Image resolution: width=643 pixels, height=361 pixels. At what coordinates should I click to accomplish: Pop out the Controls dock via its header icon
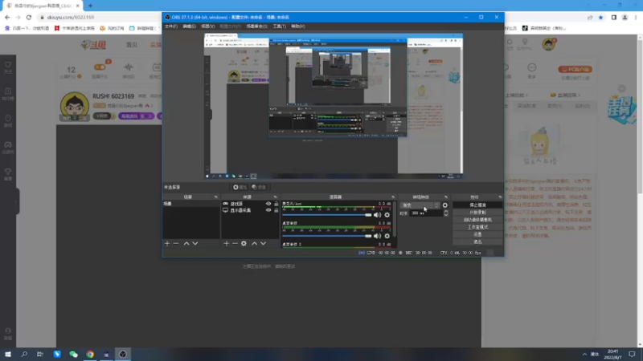(x=499, y=197)
